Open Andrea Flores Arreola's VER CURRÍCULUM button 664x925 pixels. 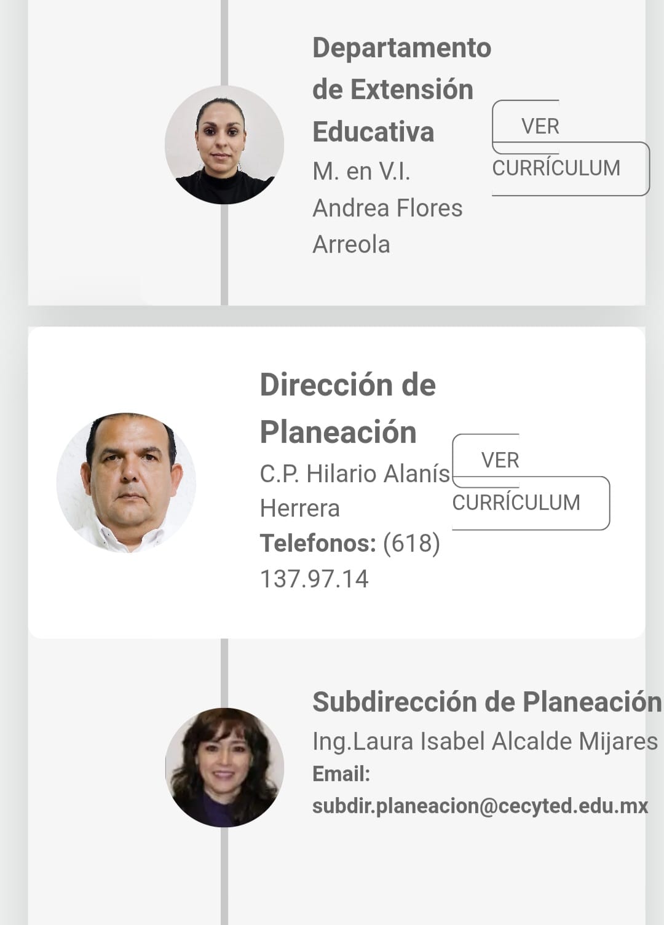555,148
